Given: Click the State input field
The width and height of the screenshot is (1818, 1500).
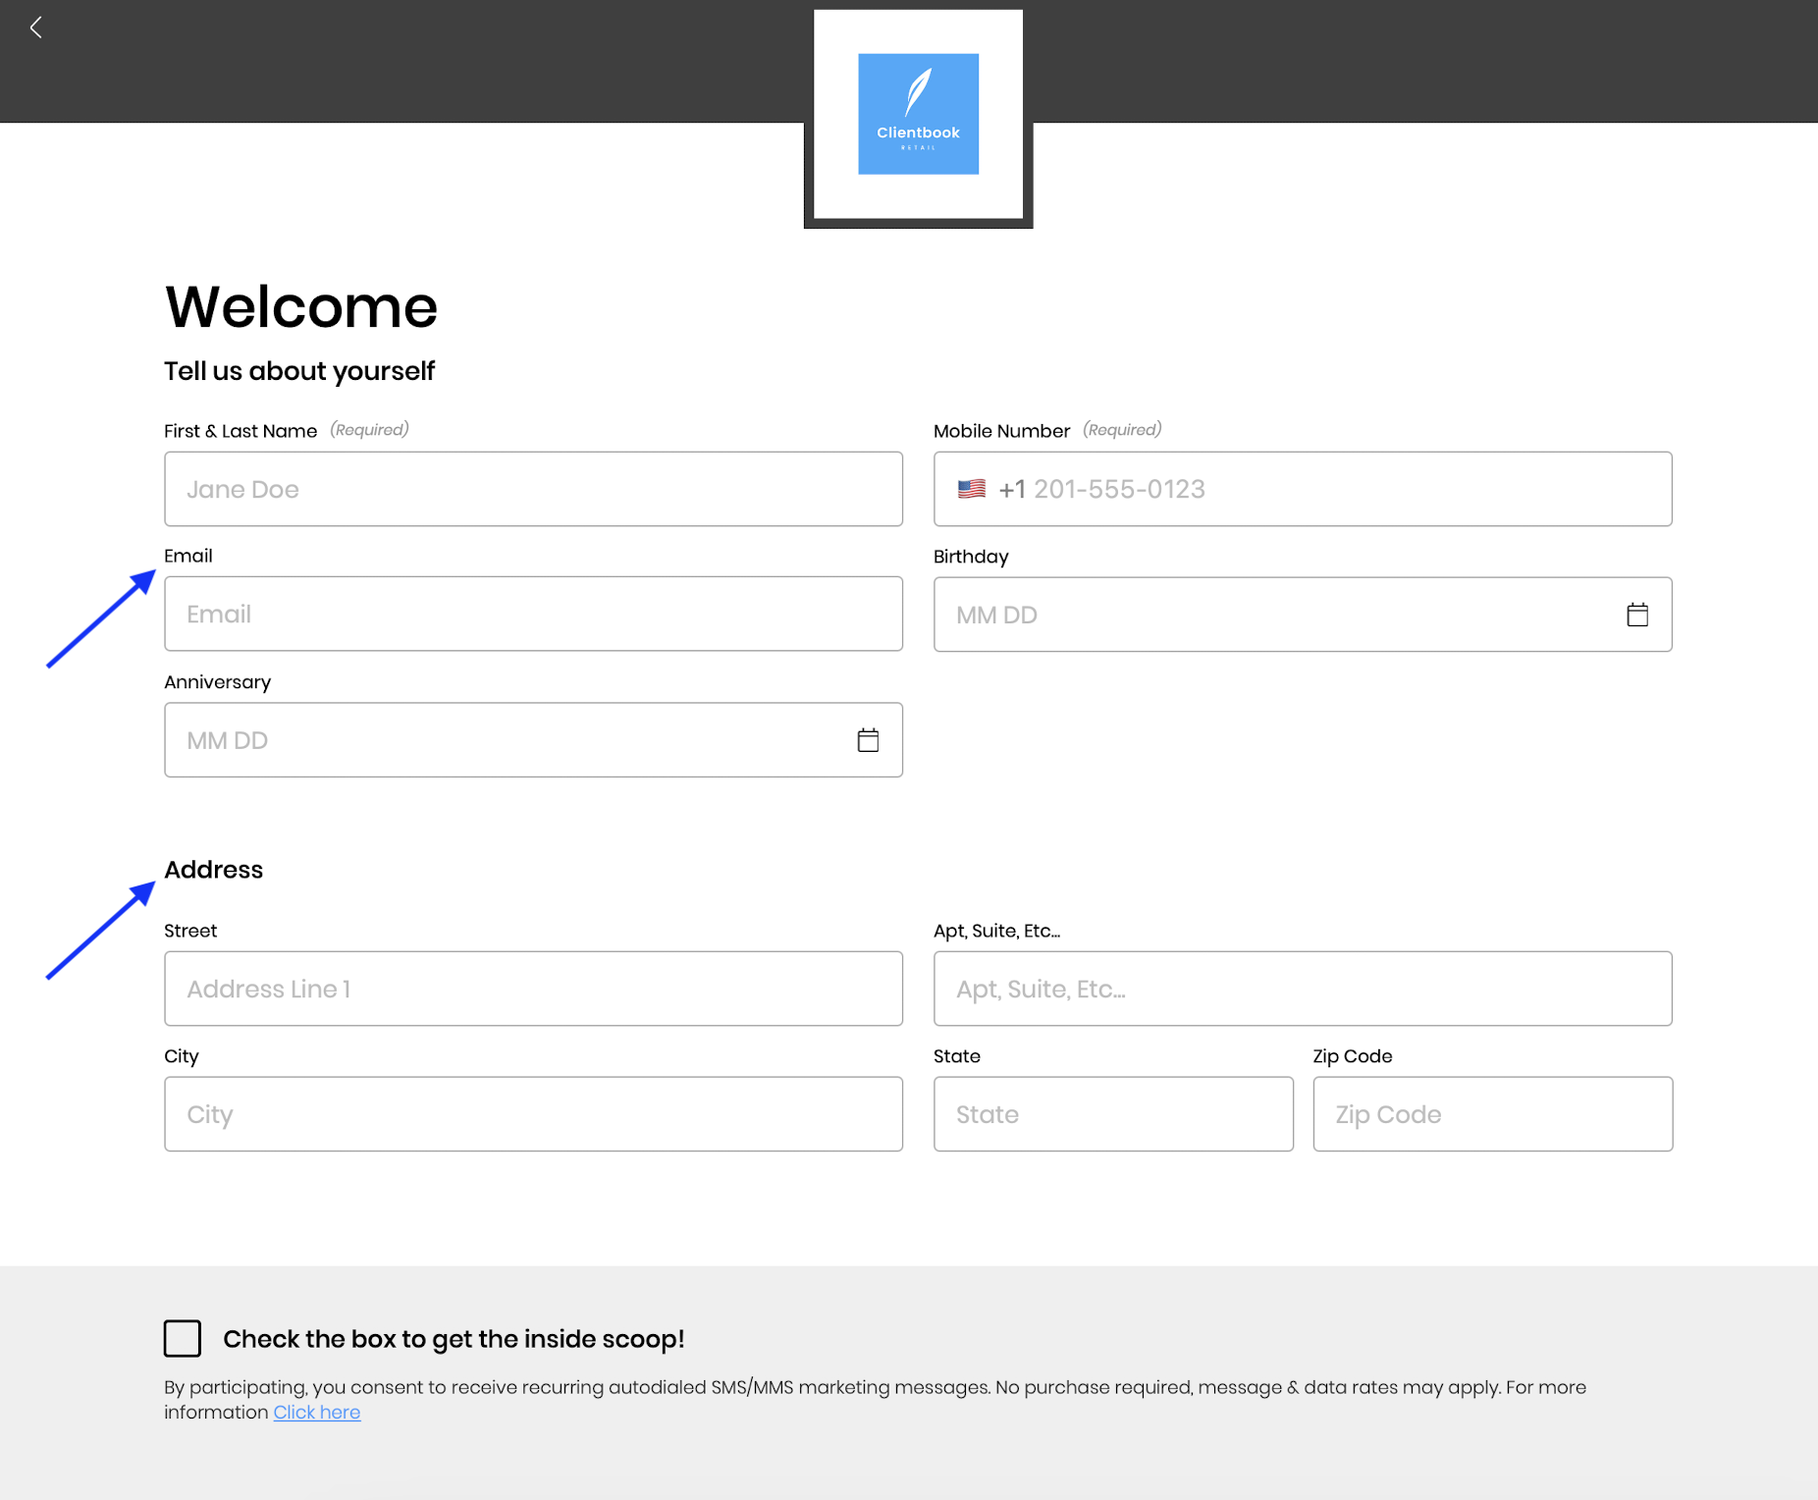Looking at the screenshot, I should pyautogui.click(x=1113, y=1114).
